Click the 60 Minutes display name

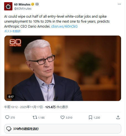[22, 4]
